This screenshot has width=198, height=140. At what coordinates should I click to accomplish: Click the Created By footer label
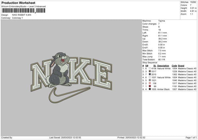point(7,138)
